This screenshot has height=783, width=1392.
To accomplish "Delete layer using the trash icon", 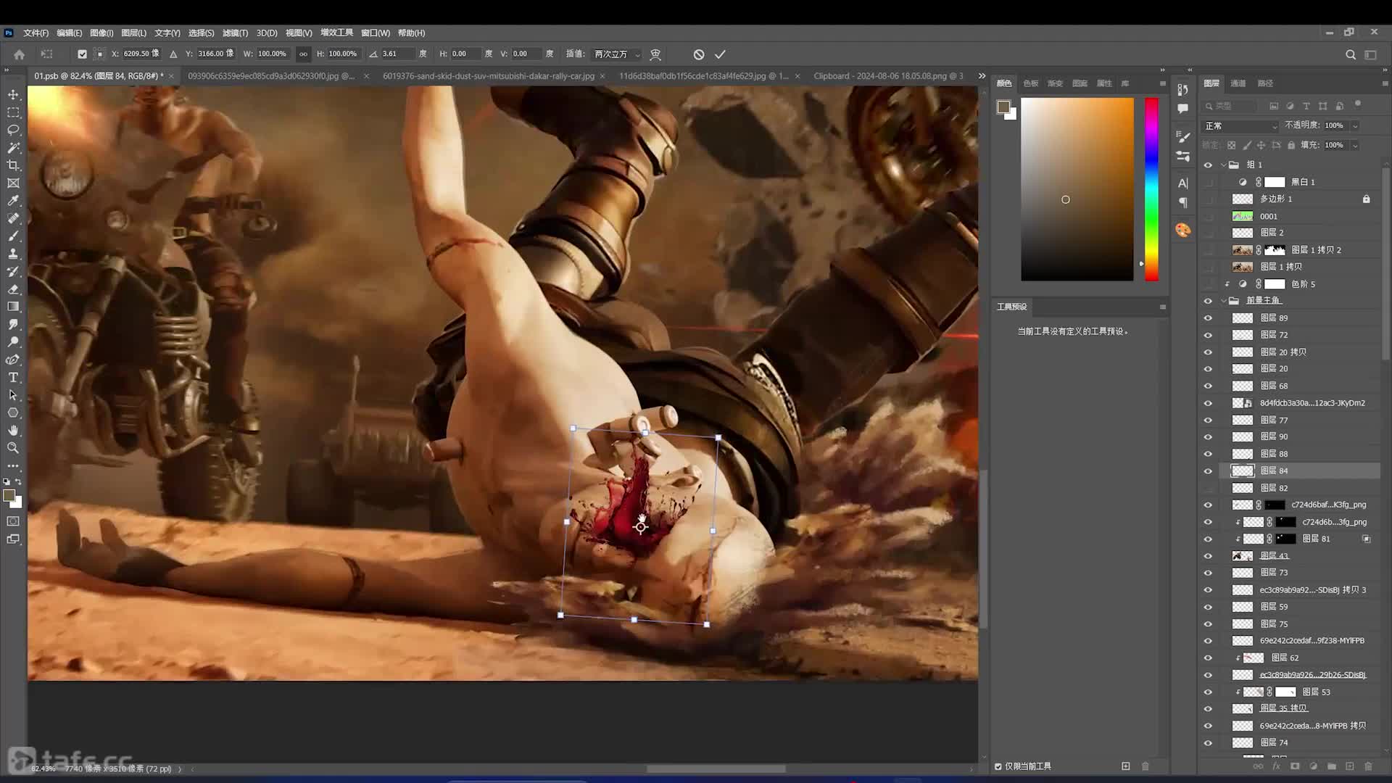I will 1368,766.
